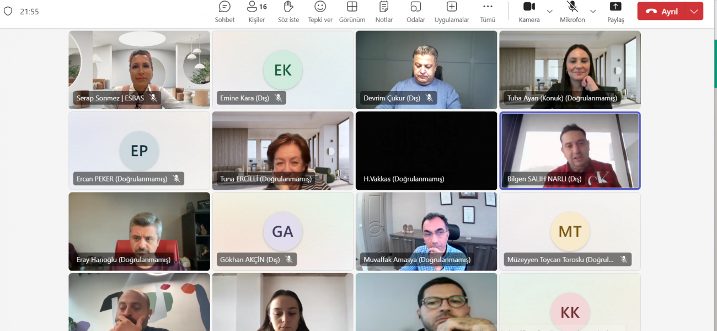Viewport: 717px width, 331px height.
Task: Open meeting Notlar
Action: click(384, 12)
